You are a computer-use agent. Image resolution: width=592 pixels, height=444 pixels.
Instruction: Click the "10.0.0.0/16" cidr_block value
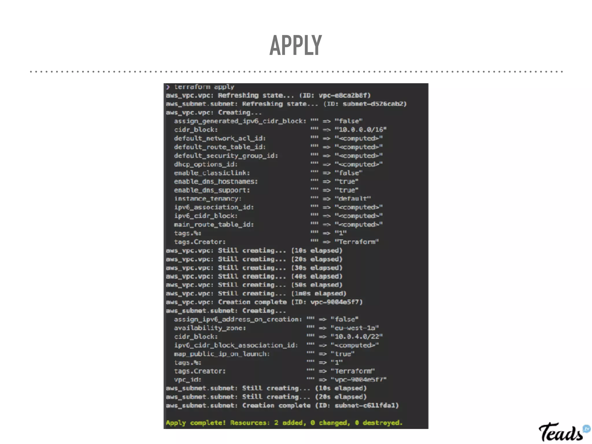tap(360, 129)
